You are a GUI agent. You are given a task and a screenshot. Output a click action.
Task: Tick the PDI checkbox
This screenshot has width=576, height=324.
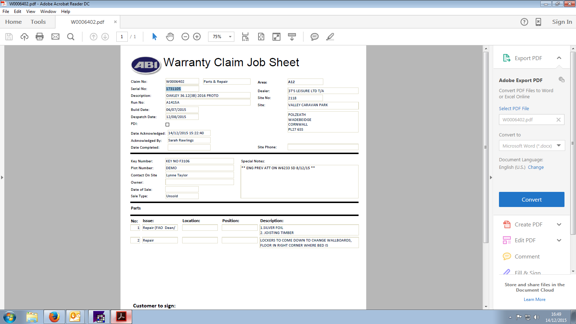pos(167,125)
